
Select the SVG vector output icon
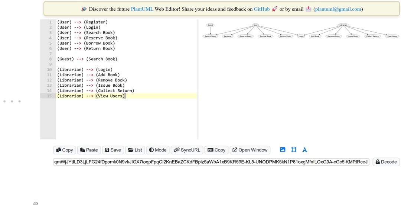(294, 150)
